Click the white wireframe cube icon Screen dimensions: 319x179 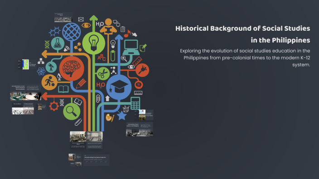(x=126, y=109)
